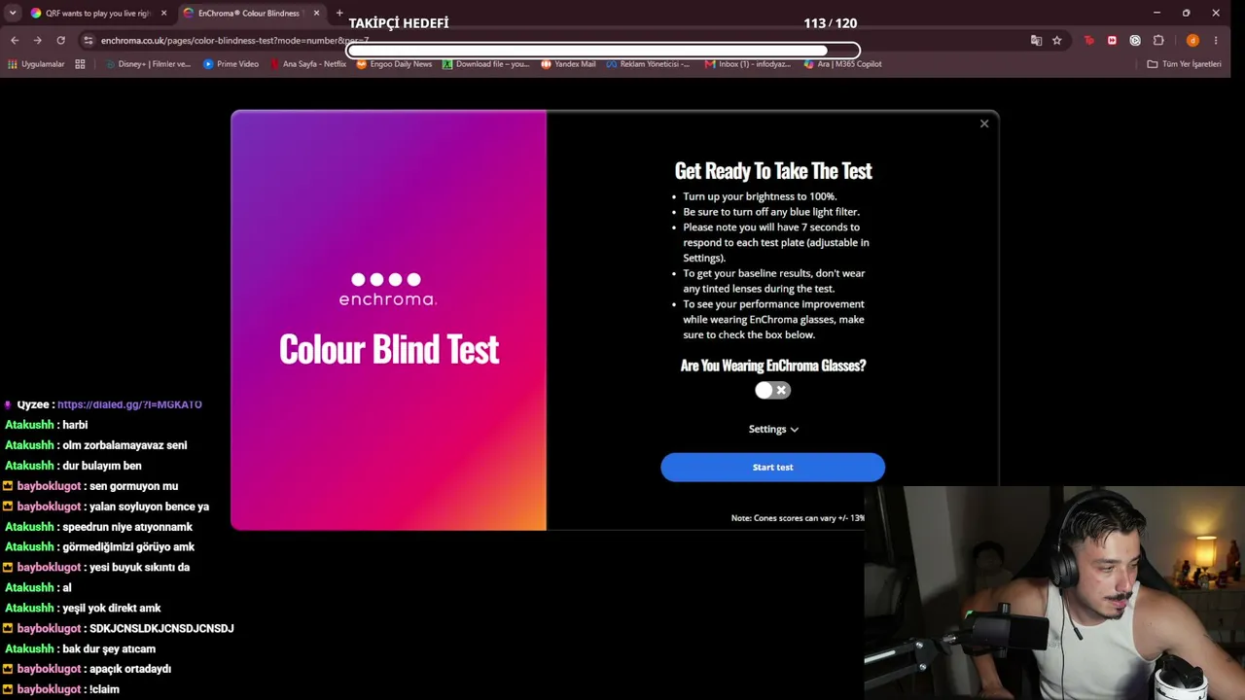Bookmark this page with the star icon

[1056, 40]
